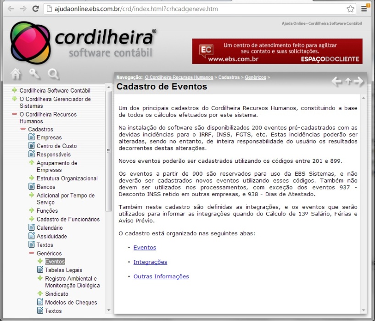The width and height of the screenshot is (375, 321).
Task: Follow the Genéricos breadcrumb link
Action: [255, 77]
